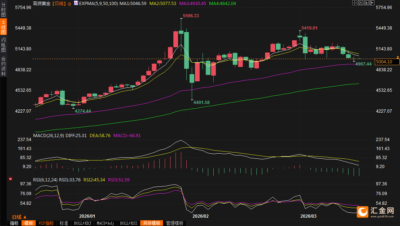Open the 合约资料 sidebar tab
The image size is (400, 226).
[x=4, y=66]
